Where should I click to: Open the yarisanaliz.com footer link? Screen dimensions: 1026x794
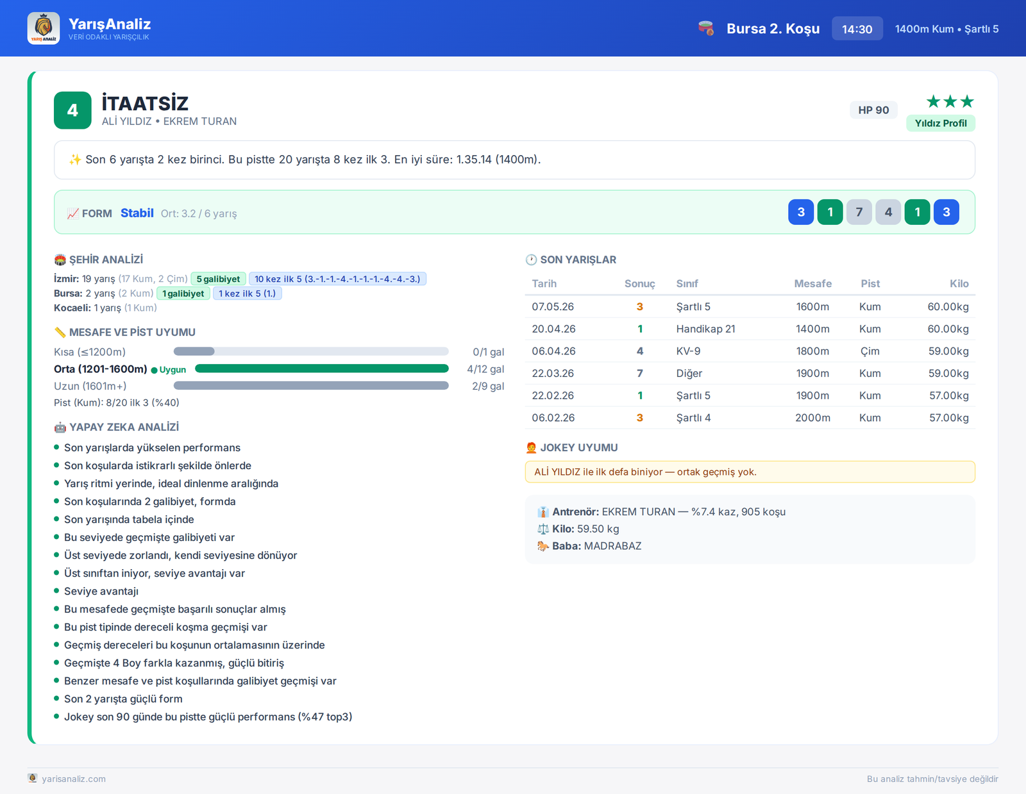(74, 779)
